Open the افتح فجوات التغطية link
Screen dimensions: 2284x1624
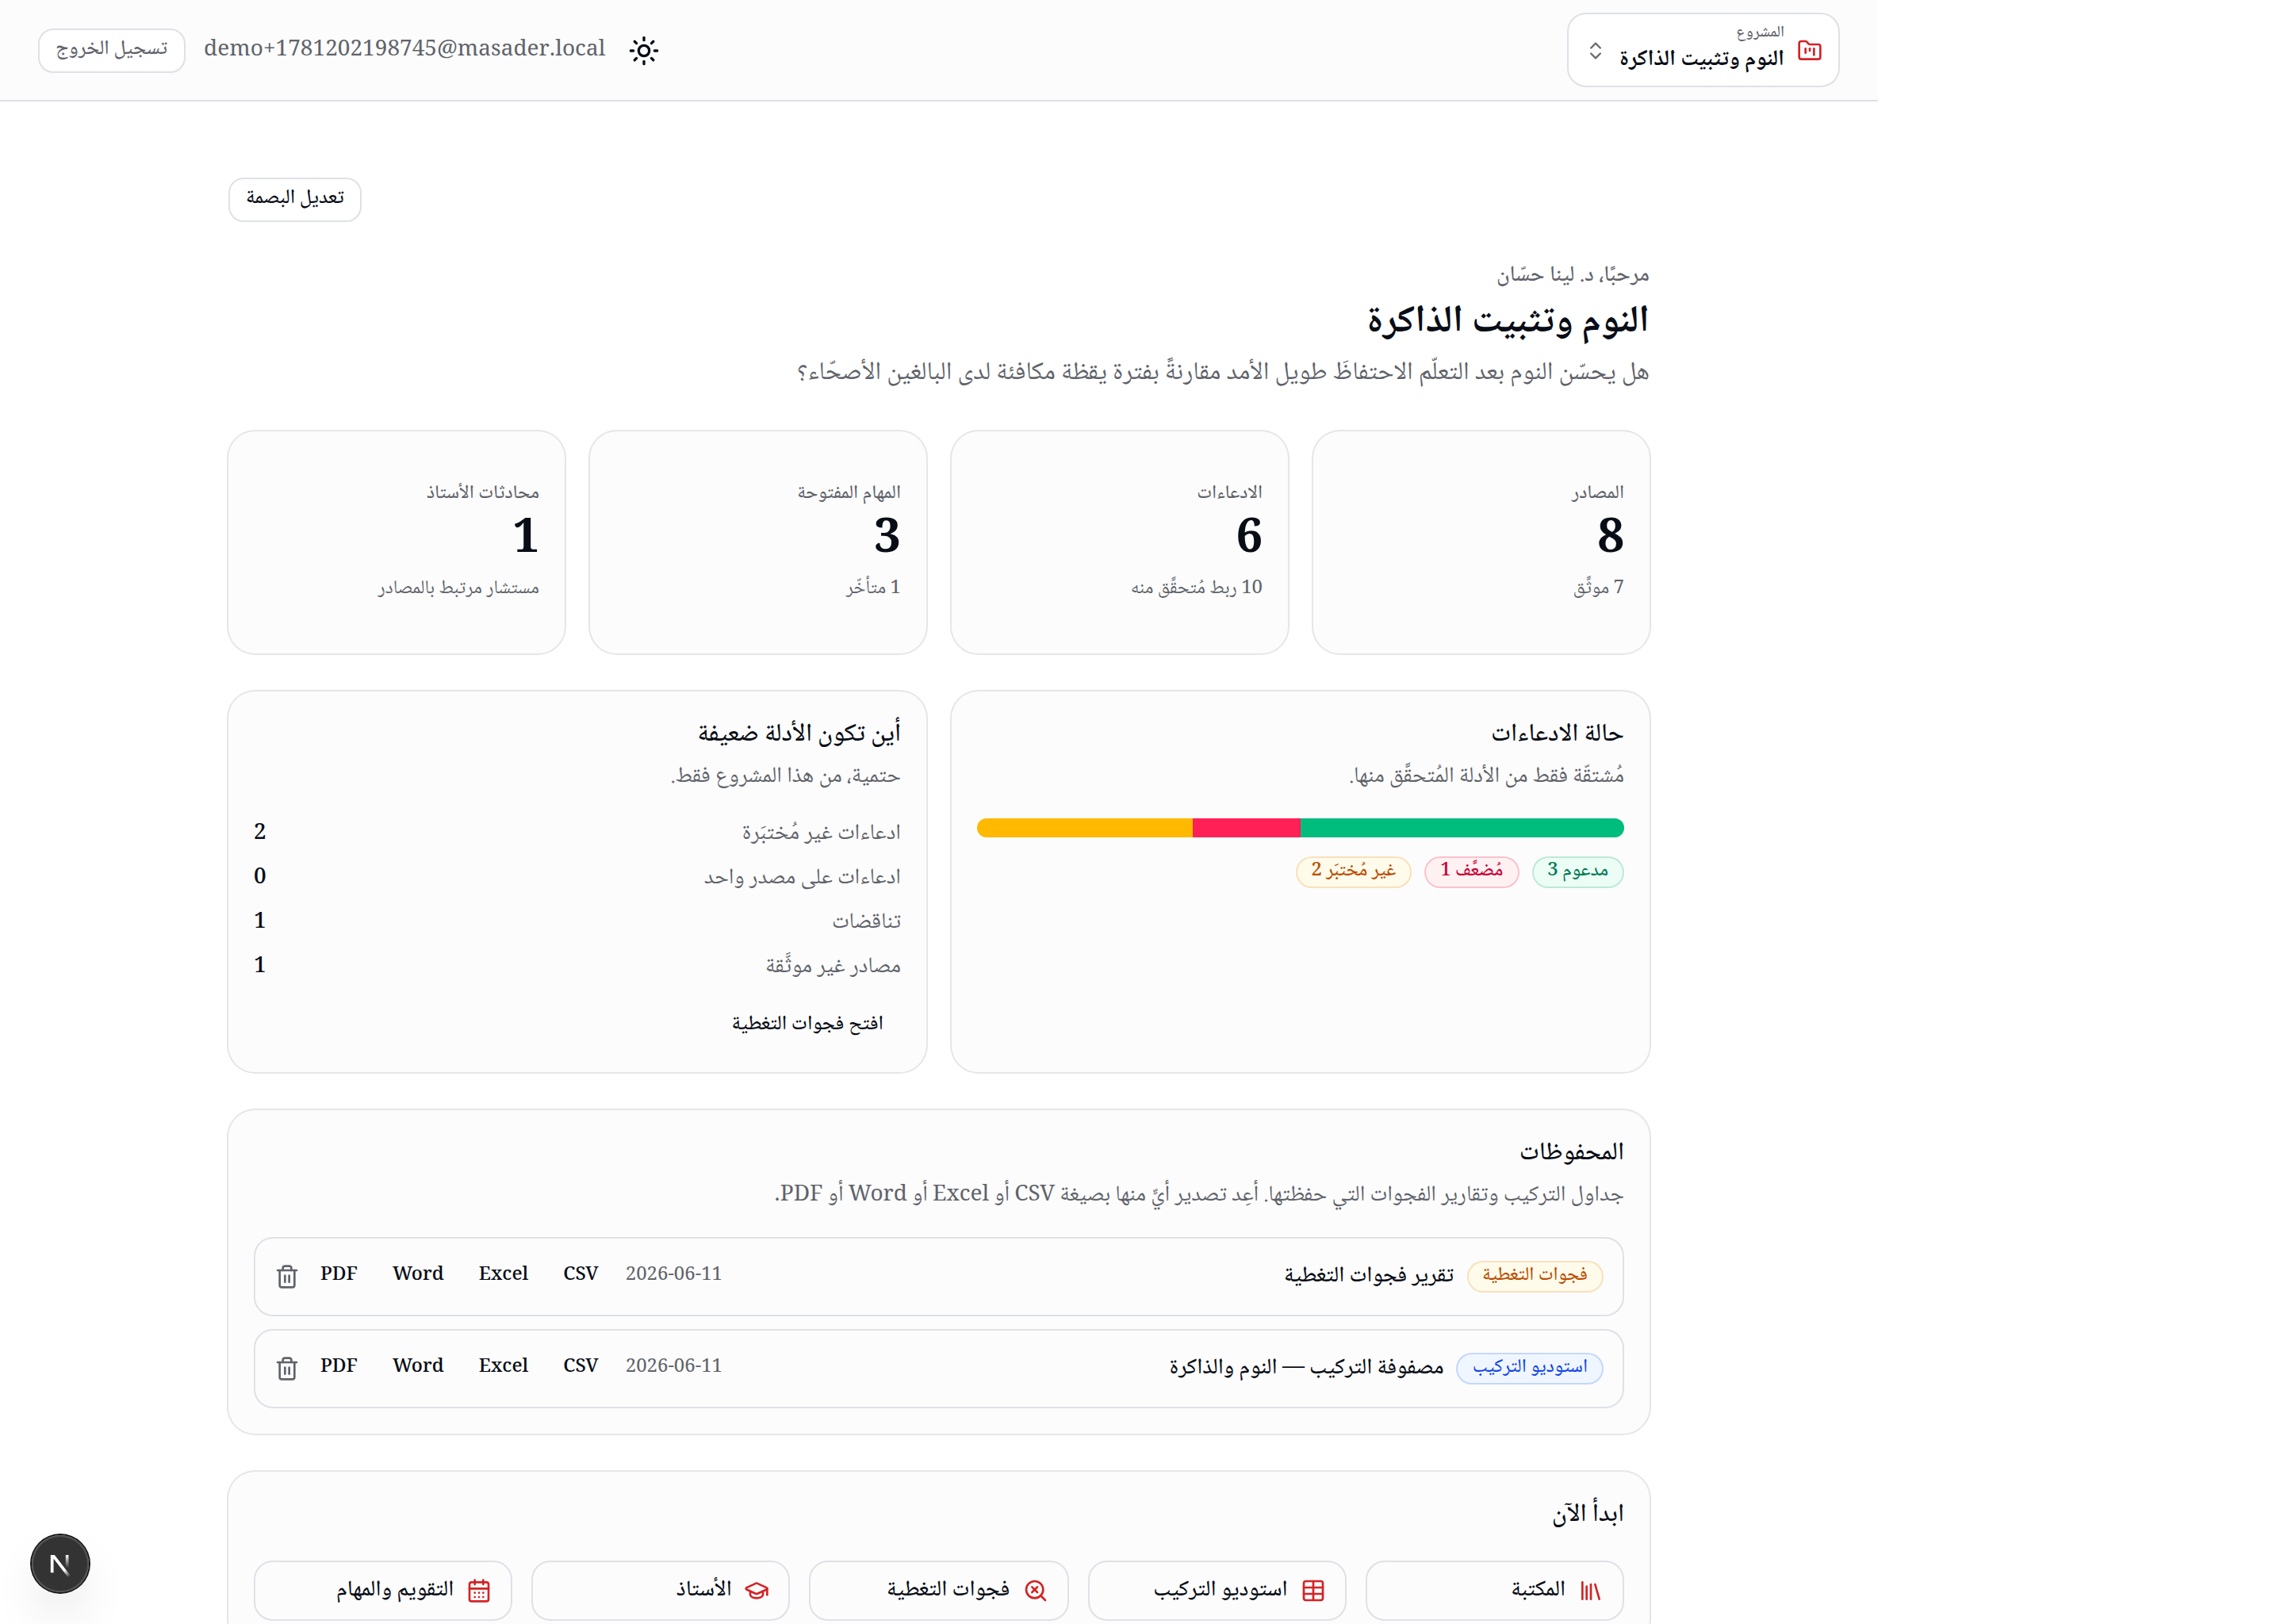pos(807,1023)
